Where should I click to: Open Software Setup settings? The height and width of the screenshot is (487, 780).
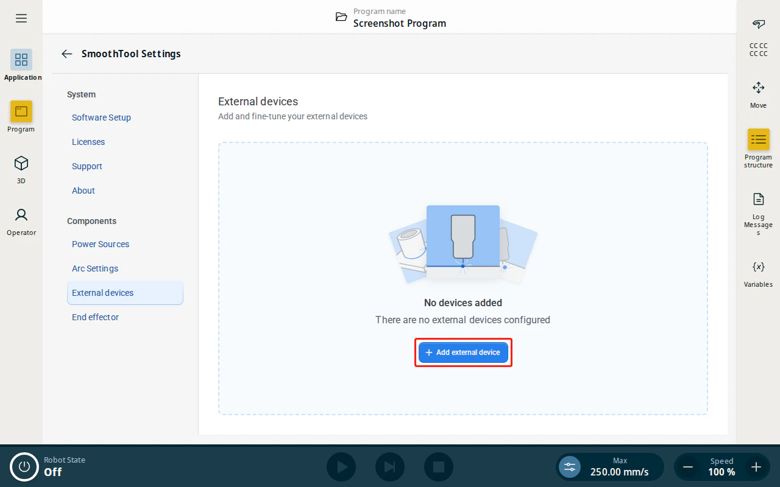101,117
